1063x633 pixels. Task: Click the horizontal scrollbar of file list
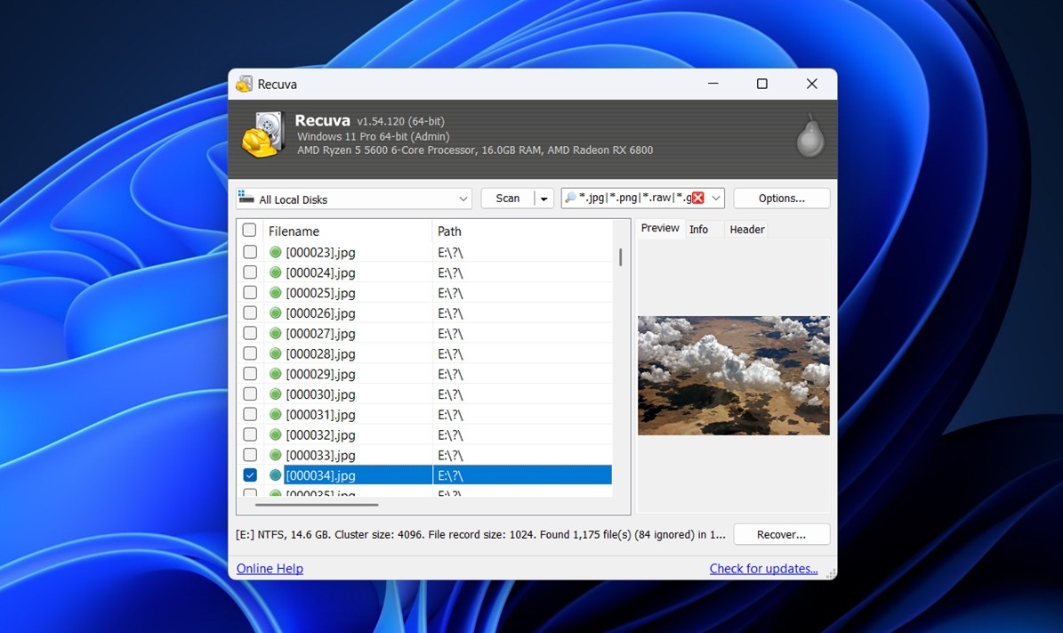coord(317,505)
